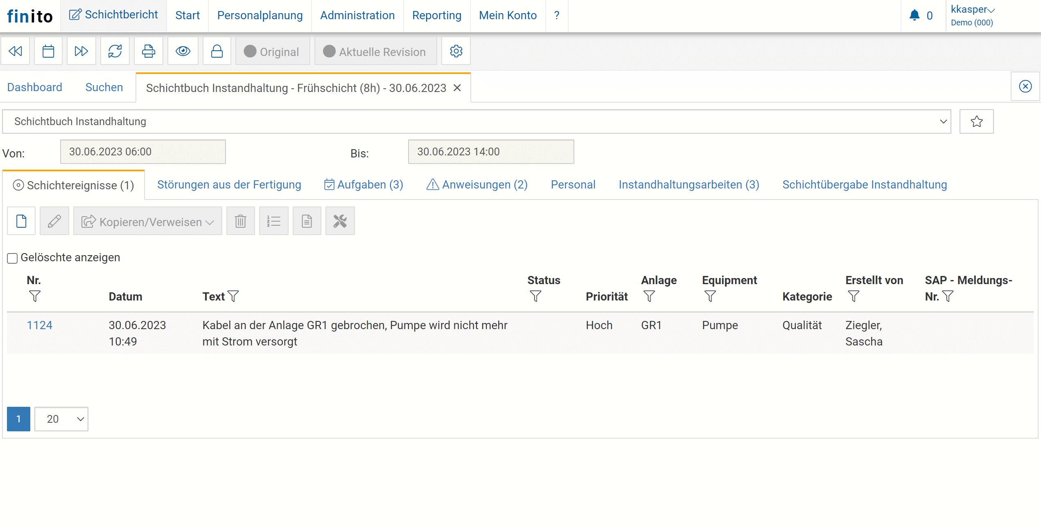
Task: Select Anweisungen (2) tab item
Action: tap(477, 184)
